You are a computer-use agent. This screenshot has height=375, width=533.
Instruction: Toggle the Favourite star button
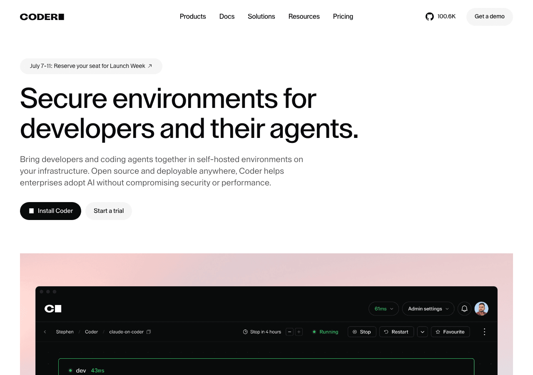(450, 332)
